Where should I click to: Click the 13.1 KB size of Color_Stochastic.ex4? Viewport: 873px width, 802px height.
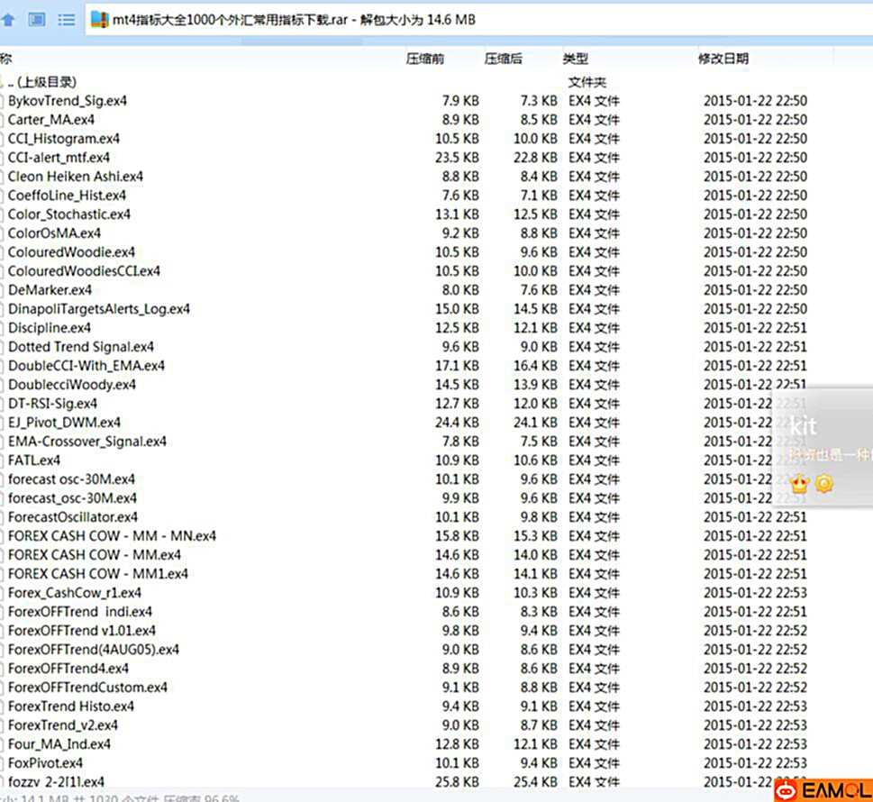coord(457,214)
